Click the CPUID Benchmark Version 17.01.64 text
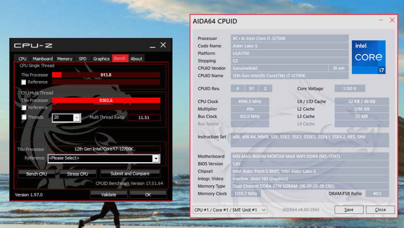Screen dimensions: 404x228 (129, 184)
